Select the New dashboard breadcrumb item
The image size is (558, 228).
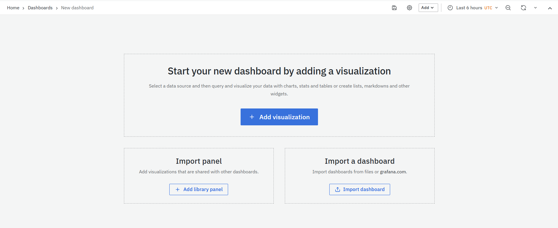tap(77, 8)
